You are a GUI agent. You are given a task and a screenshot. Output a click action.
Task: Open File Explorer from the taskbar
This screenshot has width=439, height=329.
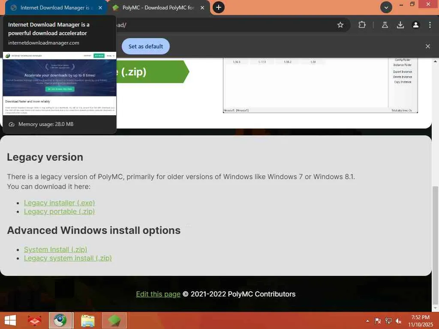click(87, 320)
